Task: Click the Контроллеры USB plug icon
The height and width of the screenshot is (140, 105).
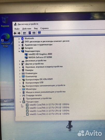Action: pos(23,83)
